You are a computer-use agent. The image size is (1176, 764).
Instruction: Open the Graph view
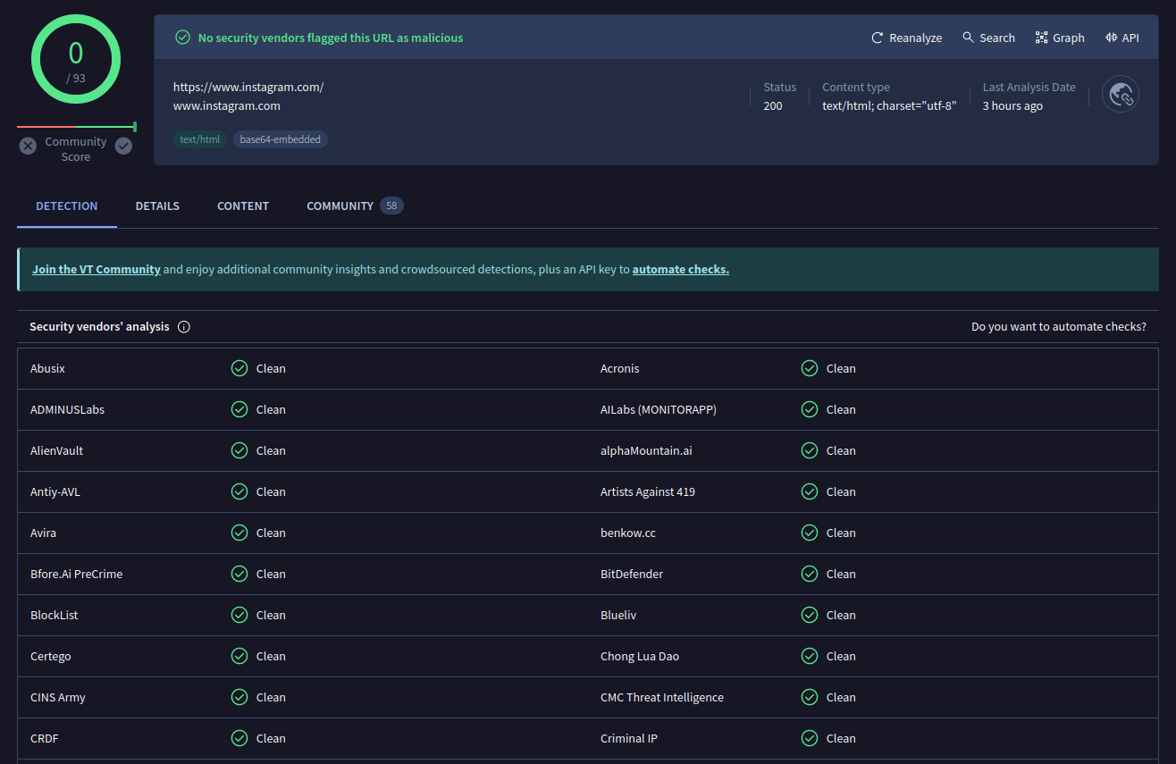point(1060,38)
